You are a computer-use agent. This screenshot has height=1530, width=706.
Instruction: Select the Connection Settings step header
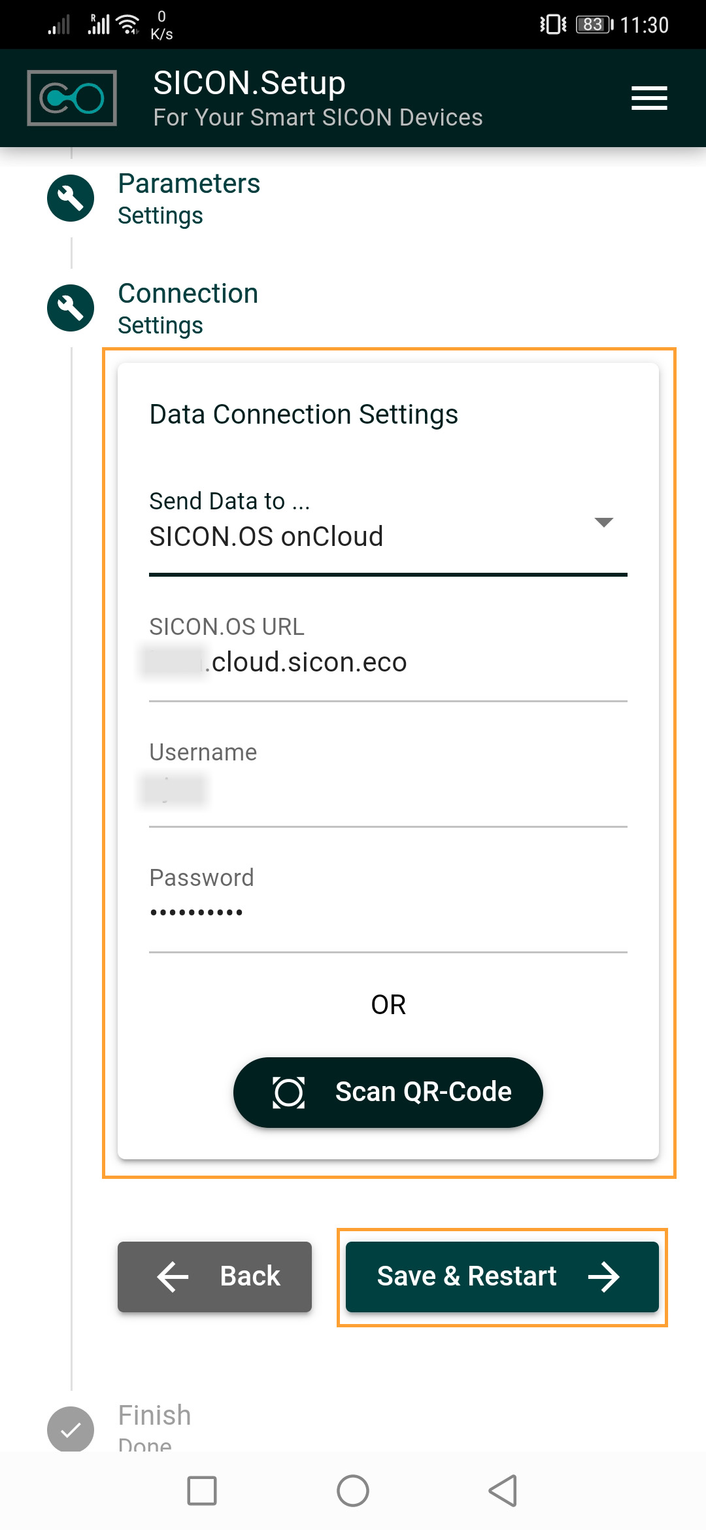tap(188, 308)
